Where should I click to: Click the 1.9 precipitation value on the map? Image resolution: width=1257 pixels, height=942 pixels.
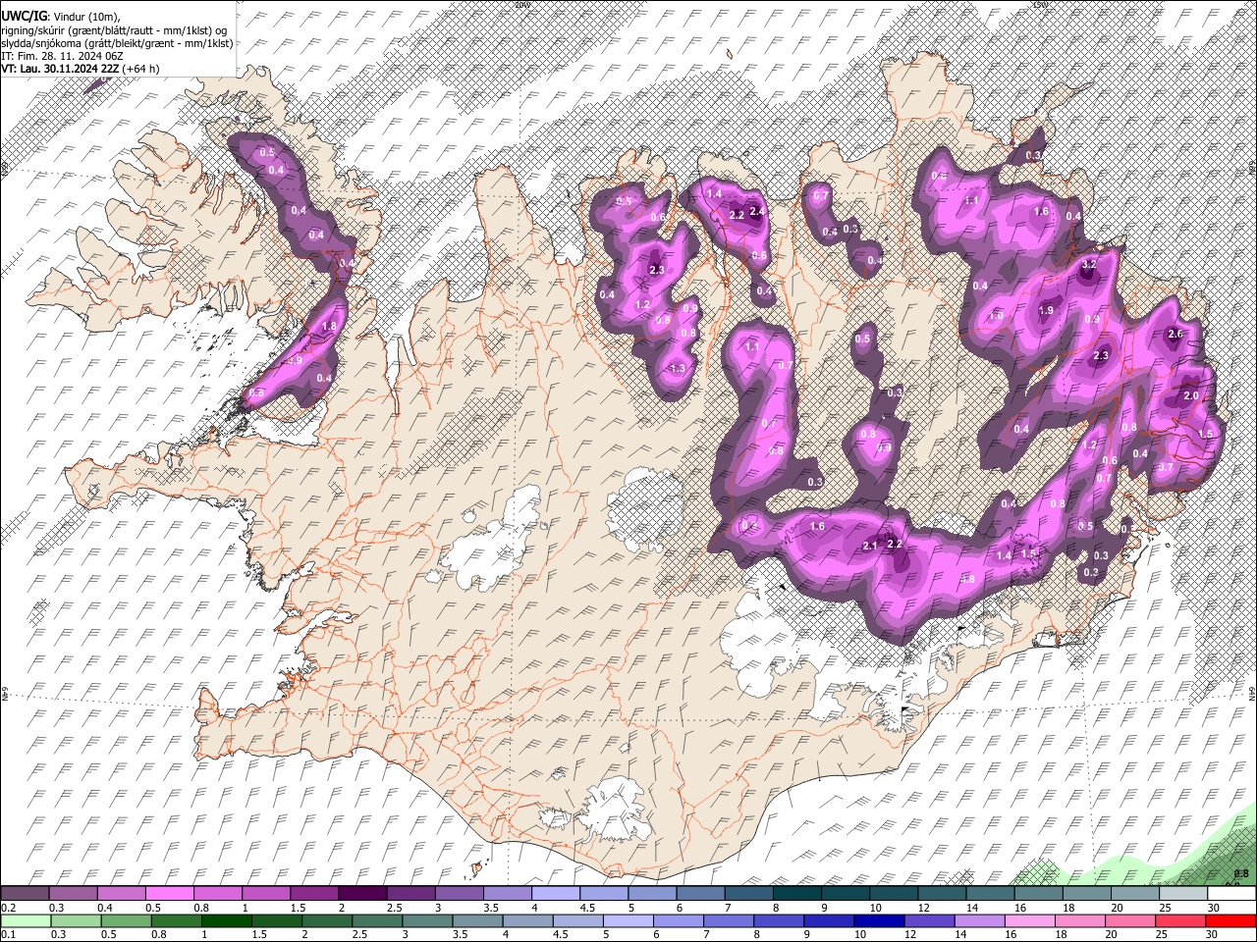(1046, 310)
